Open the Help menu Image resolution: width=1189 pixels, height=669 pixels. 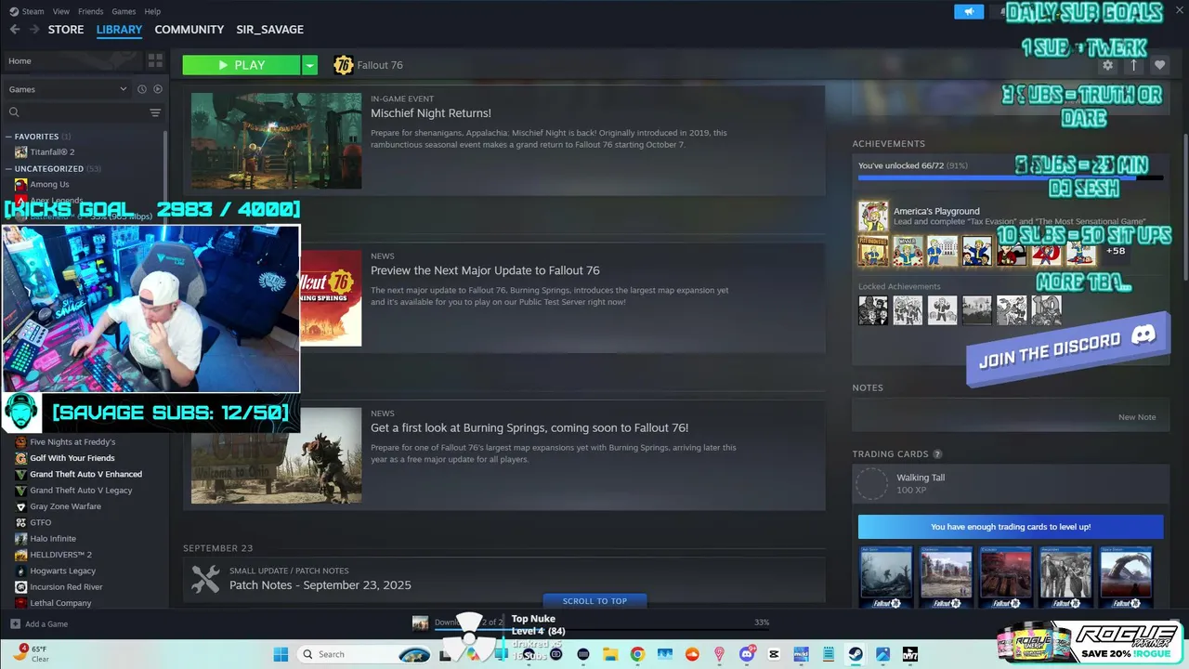[152, 11]
